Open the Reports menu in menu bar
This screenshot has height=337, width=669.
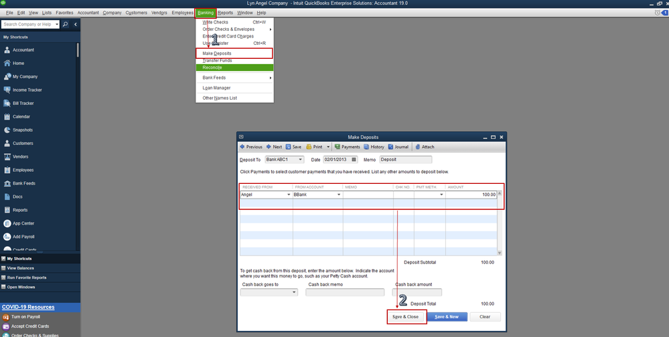click(x=225, y=13)
